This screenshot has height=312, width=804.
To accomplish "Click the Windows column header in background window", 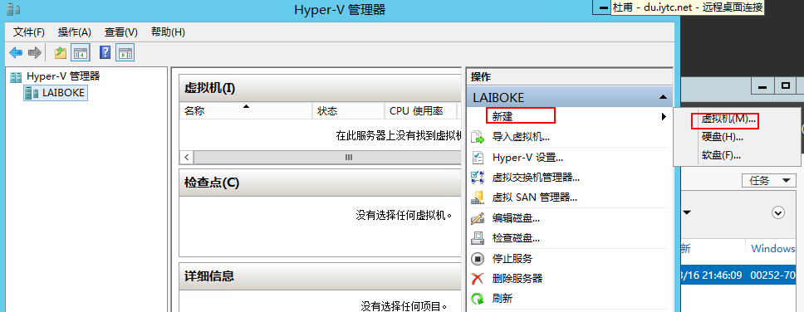I will coord(773,248).
